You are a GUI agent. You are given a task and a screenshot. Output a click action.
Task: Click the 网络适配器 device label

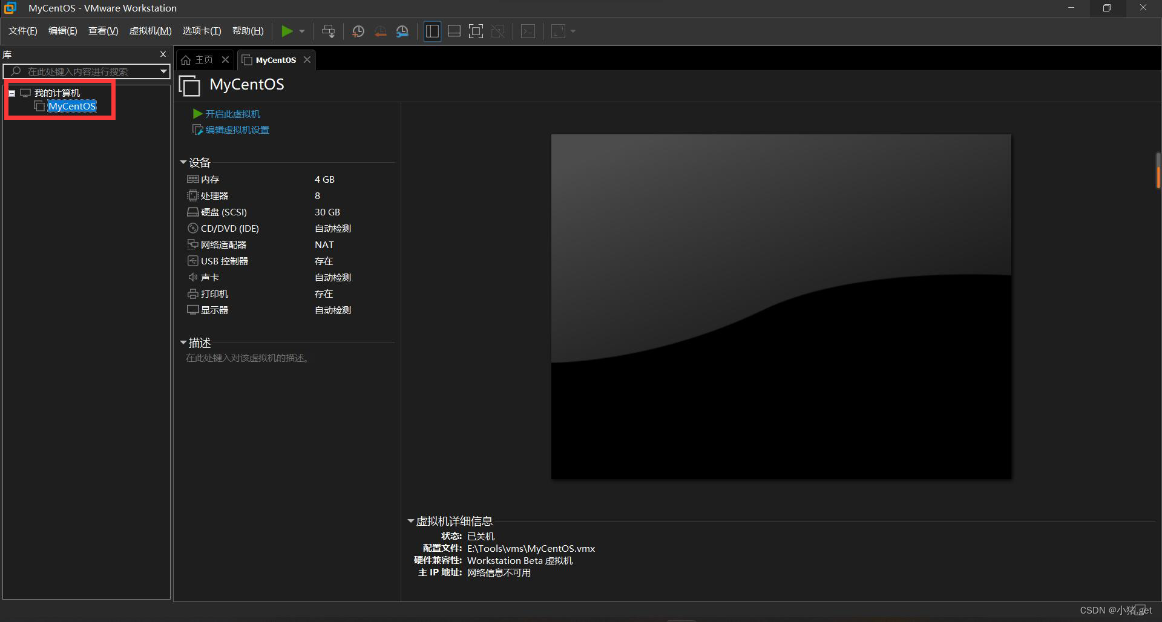point(224,245)
